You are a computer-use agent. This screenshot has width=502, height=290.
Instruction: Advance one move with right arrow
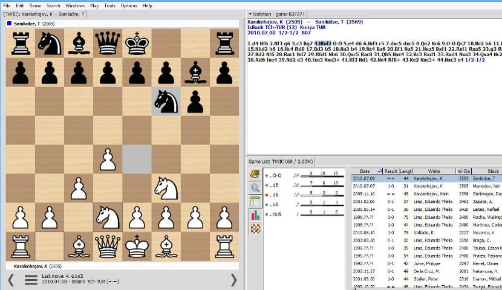[x=233, y=280]
